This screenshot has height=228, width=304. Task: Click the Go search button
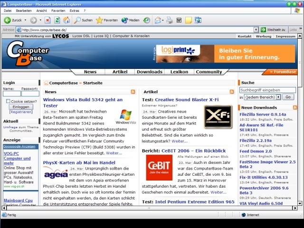[x=288, y=97]
